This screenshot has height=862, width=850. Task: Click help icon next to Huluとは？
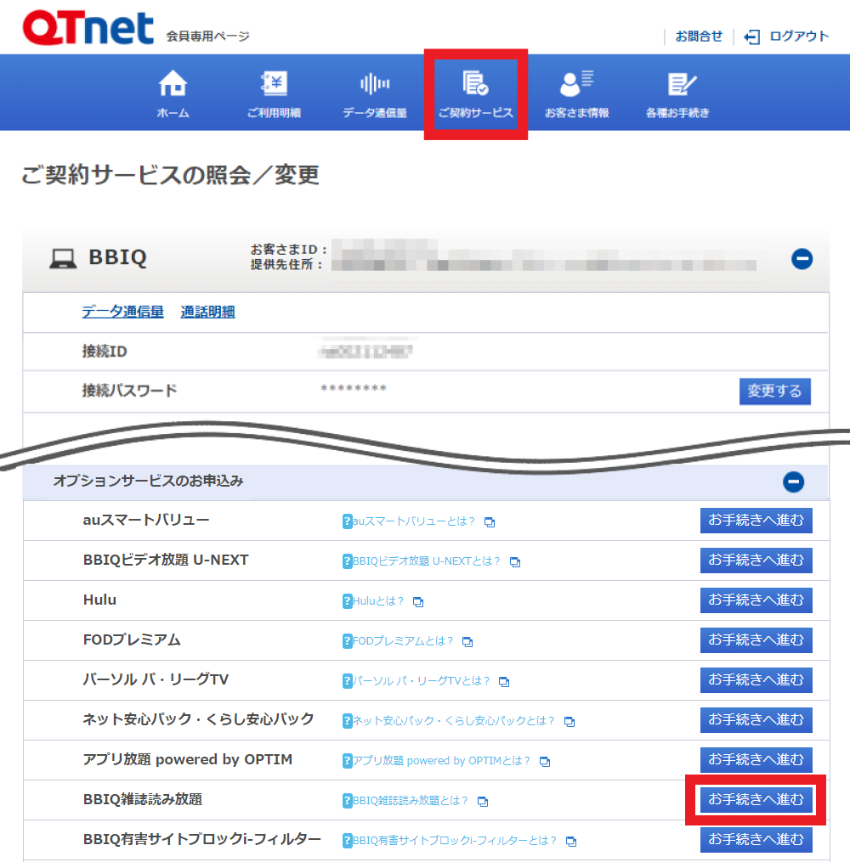[x=347, y=601]
